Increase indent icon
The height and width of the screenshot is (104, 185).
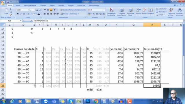coord(58,14)
